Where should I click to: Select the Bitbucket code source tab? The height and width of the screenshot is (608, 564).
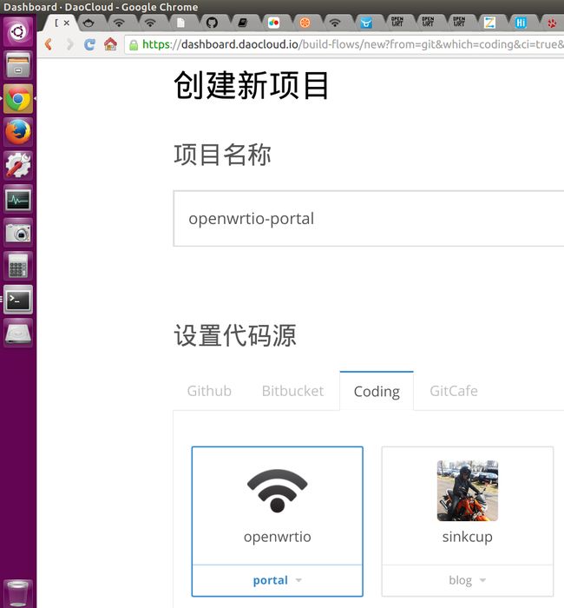coord(292,391)
